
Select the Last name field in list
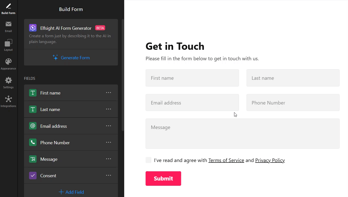(x=71, y=109)
